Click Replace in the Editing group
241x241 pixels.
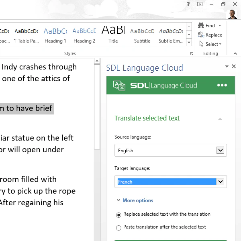pyautogui.click(x=210, y=35)
